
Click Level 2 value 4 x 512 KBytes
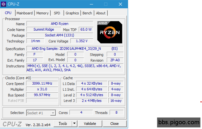pos(92,95)
